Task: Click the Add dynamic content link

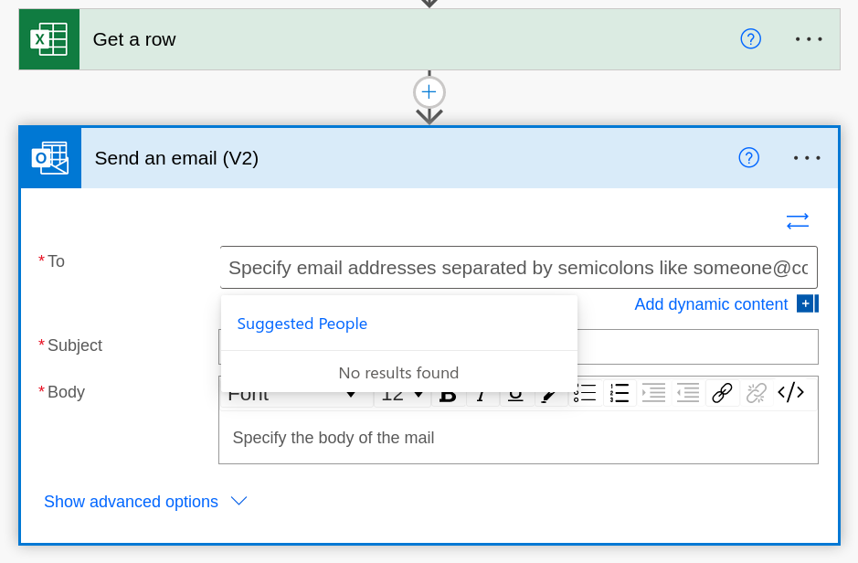Action: pos(711,304)
